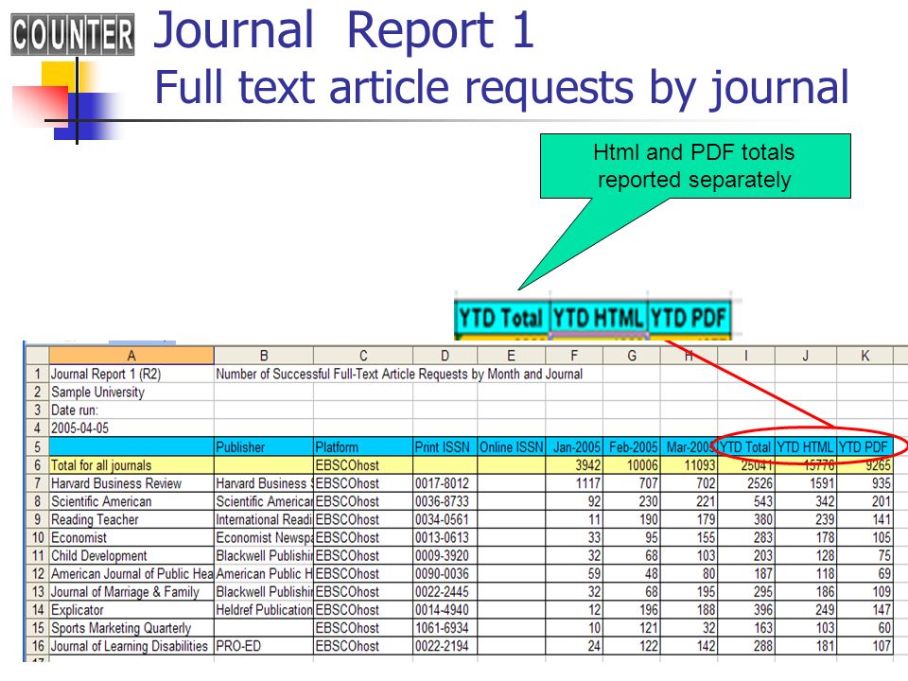Click 'Economist Newspa' publisher cell
This screenshot has height=681, width=908.
pyautogui.click(x=264, y=537)
